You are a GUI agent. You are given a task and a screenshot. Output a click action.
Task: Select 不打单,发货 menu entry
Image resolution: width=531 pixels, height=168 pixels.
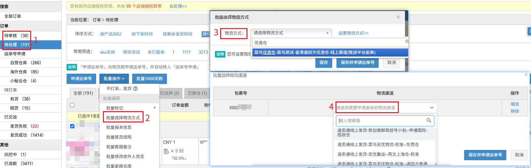(119, 89)
